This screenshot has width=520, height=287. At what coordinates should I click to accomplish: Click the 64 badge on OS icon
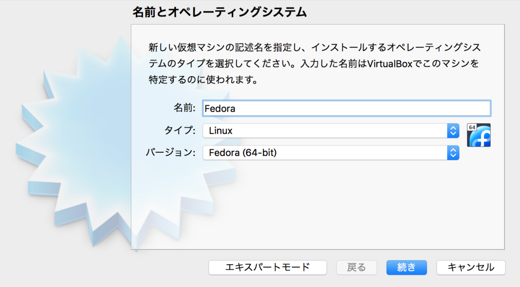coord(472,127)
